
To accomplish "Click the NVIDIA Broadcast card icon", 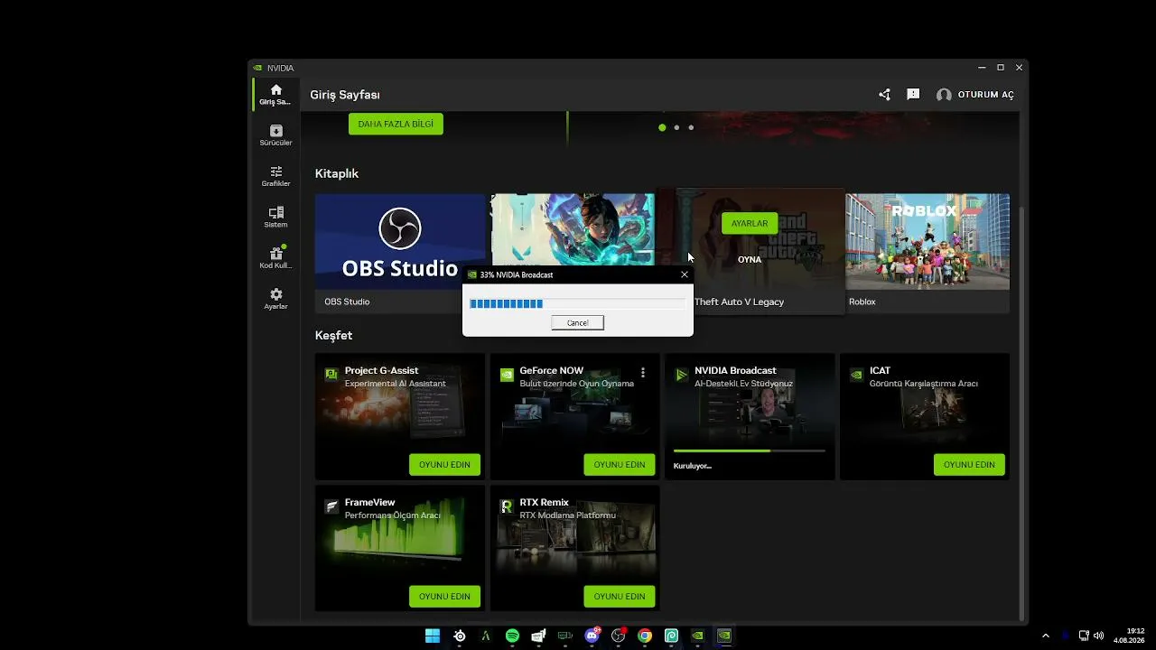I will pyautogui.click(x=682, y=375).
